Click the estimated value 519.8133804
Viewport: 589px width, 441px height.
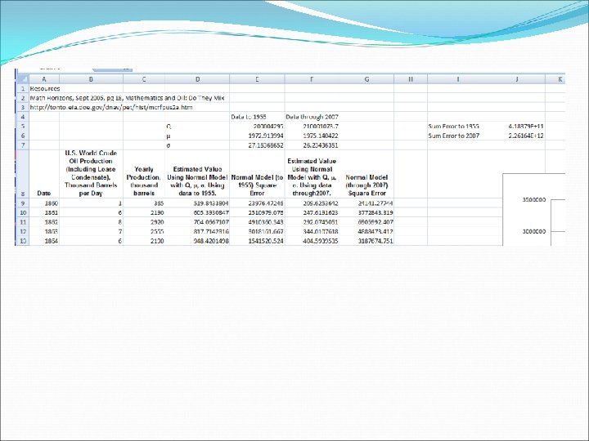point(211,203)
